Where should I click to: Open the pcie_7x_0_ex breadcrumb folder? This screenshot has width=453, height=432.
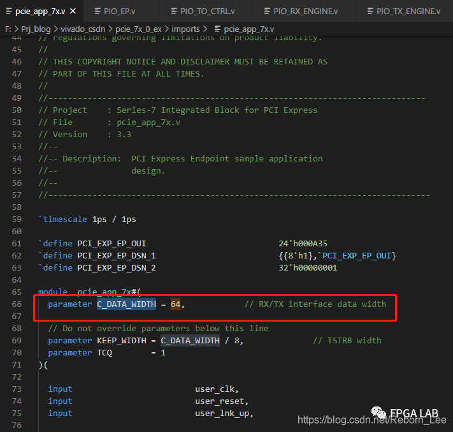(138, 29)
